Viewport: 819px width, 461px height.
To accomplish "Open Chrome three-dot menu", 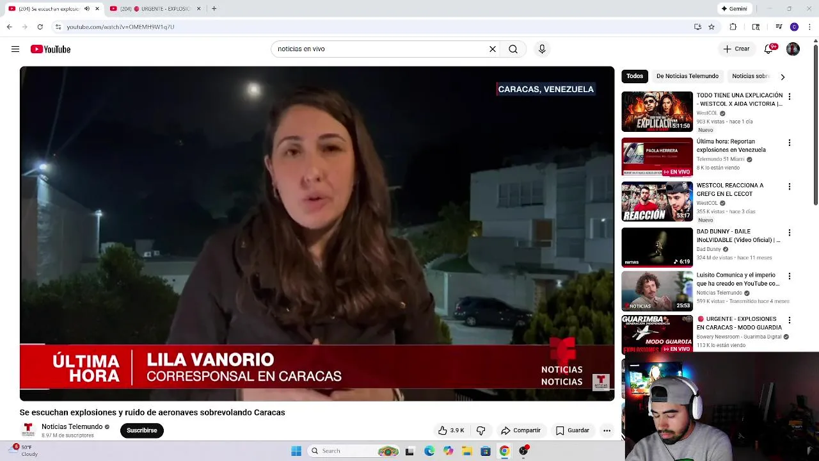I will coord(810,27).
